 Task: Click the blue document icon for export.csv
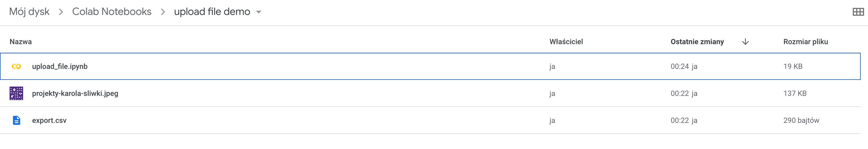(16, 120)
